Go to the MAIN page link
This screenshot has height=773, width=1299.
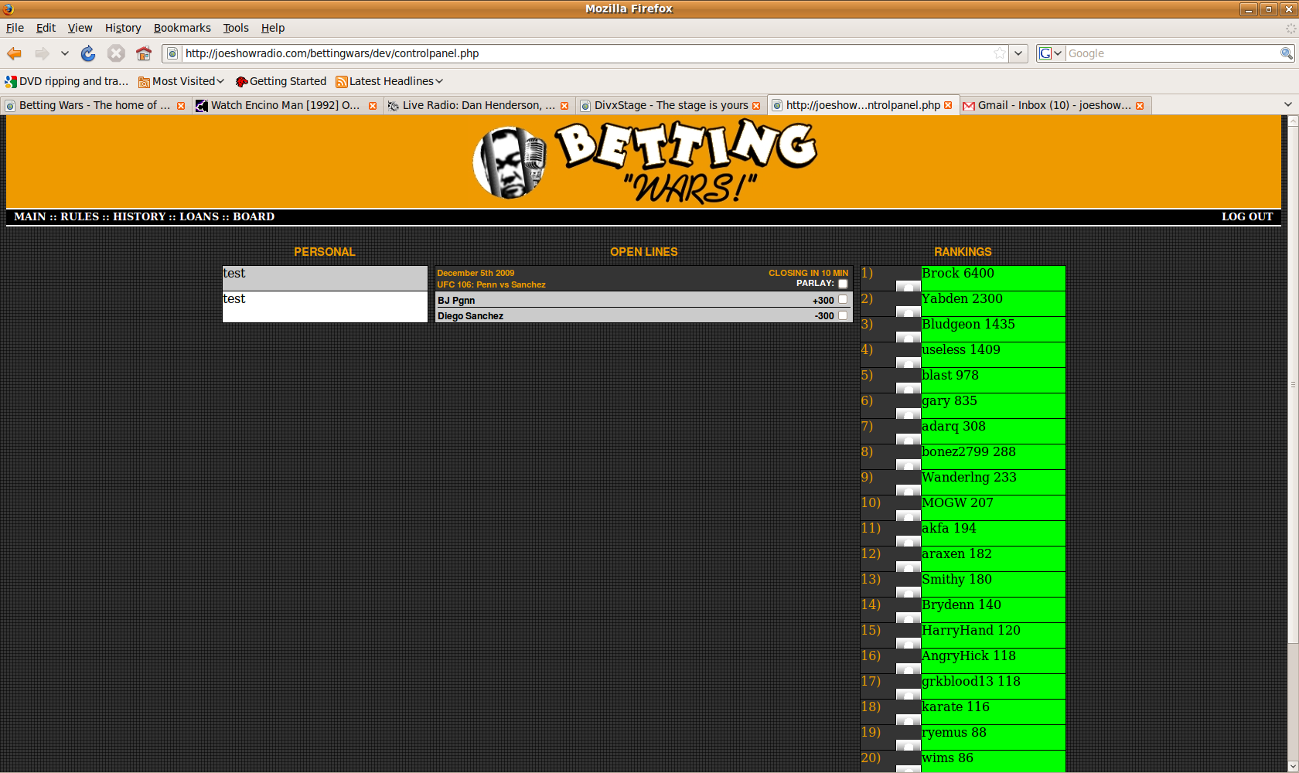pyautogui.click(x=30, y=216)
